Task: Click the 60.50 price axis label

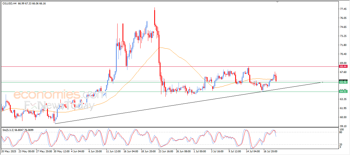Action: coord(343,117)
